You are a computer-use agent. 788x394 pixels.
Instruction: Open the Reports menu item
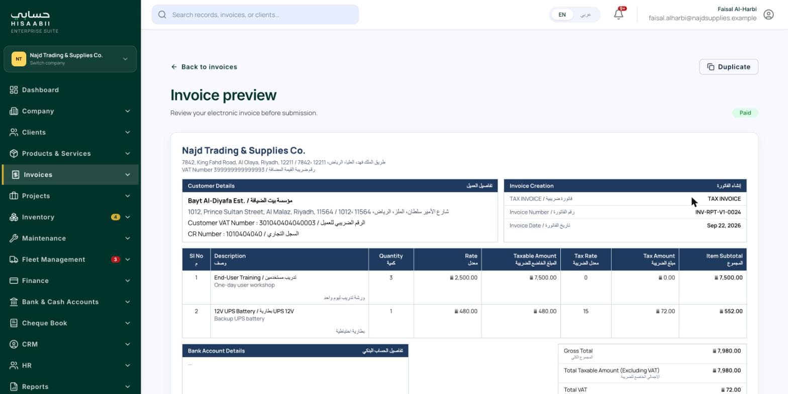(70, 386)
